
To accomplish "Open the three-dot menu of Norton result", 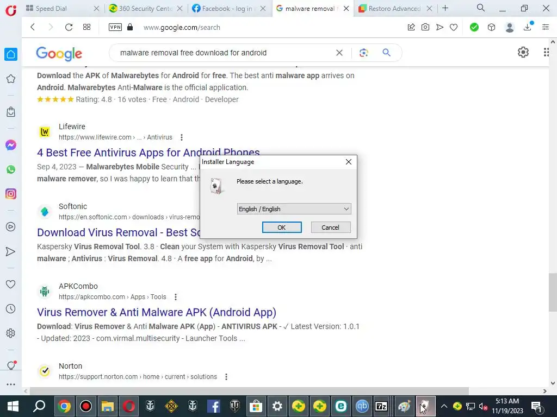I will (226, 377).
